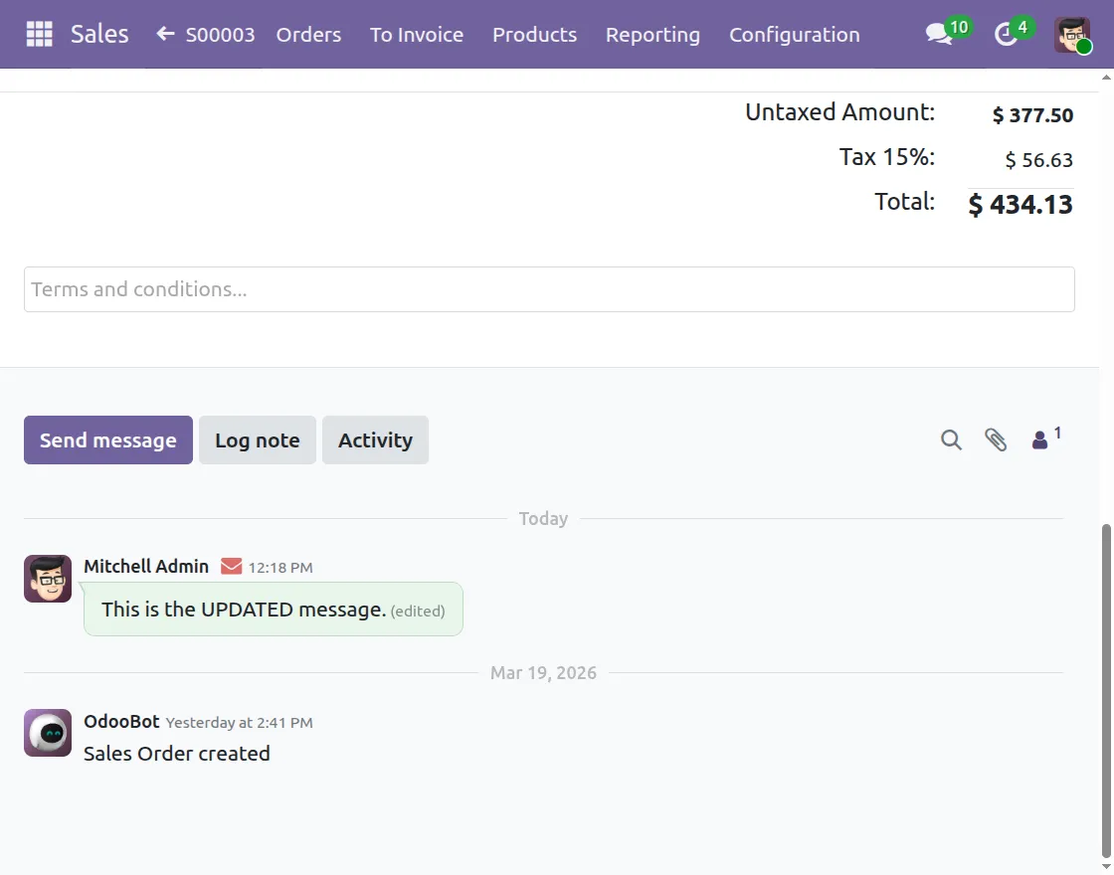
Task: Expand the Reporting menu
Action: click(x=652, y=35)
